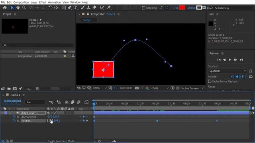This screenshot has height=143, width=255.
Task: Jump to first frame in Preview
Action: [219, 60]
